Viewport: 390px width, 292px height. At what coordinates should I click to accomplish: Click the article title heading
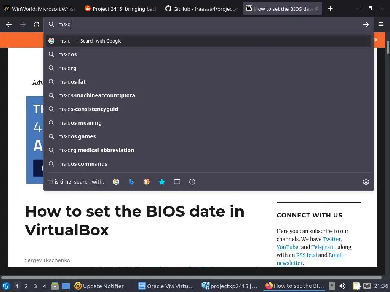coord(134,221)
